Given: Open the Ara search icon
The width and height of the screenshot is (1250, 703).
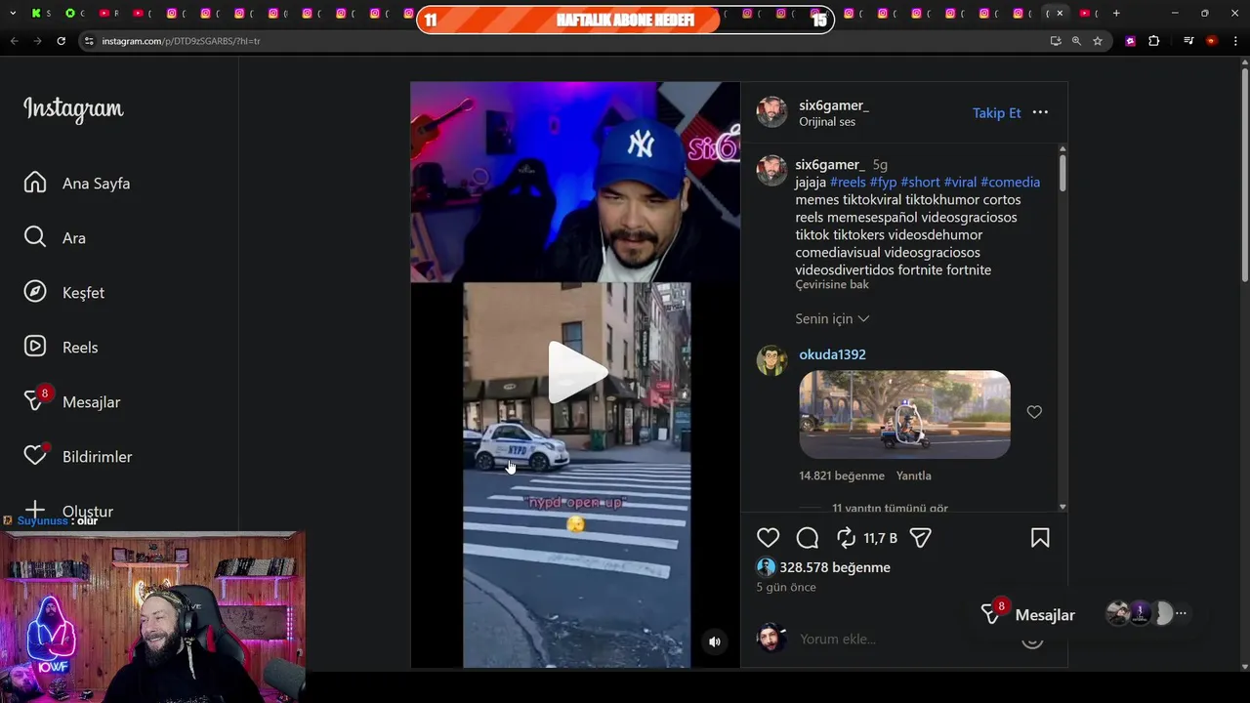Looking at the screenshot, I should click(x=35, y=237).
